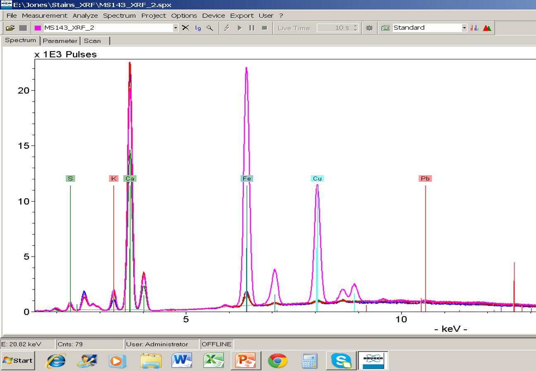Toggle logarithmic scale with lg icon
The image size is (536, 371).
pyautogui.click(x=198, y=28)
